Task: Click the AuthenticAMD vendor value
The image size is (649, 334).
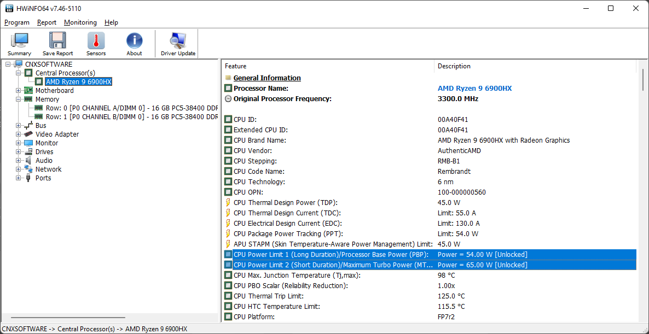Action: [460, 150]
